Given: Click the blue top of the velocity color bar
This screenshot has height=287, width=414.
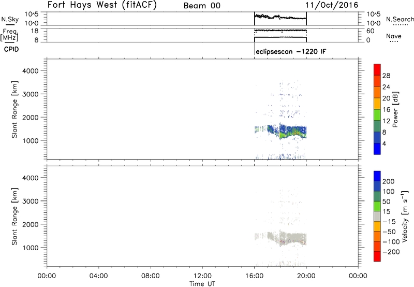Looking at the screenshot, I should (x=377, y=176).
